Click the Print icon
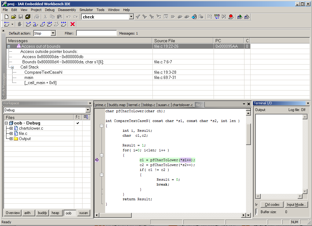This screenshot has width=312, height=226. pos(37,17)
